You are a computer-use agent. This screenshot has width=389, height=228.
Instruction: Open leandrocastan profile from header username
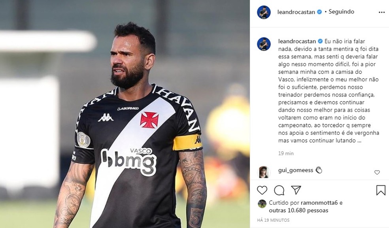[296, 12]
